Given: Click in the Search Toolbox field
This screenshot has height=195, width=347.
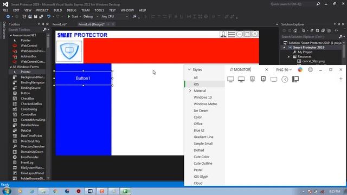Looking at the screenshot, I should pos(25,30).
